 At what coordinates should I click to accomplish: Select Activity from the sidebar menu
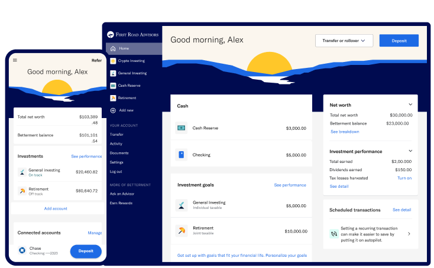(x=116, y=143)
